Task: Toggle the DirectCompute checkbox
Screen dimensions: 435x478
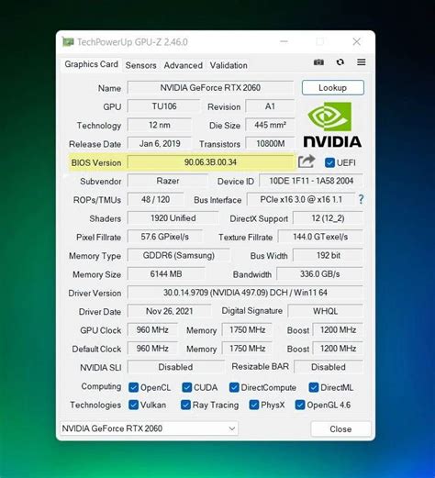Action: coord(234,387)
